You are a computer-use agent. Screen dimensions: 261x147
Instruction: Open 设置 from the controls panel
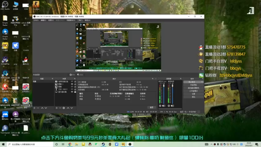(193, 94)
